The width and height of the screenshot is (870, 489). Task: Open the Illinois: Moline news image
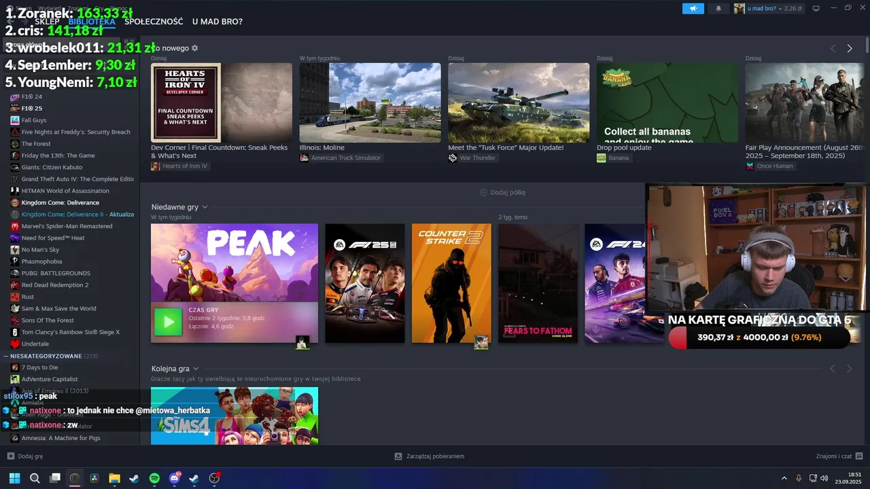click(x=370, y=103)
